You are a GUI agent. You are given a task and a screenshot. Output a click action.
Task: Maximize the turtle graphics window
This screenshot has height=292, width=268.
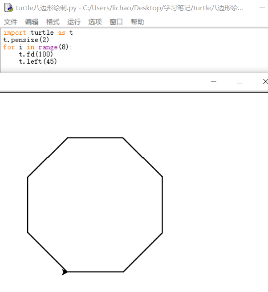(x=240, y=81)
